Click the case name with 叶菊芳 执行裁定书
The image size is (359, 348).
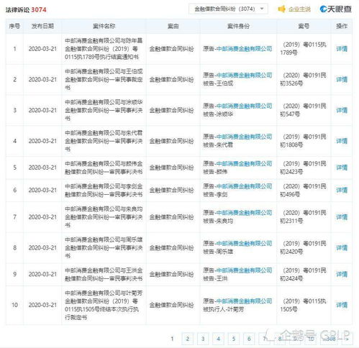pos(104,305)
